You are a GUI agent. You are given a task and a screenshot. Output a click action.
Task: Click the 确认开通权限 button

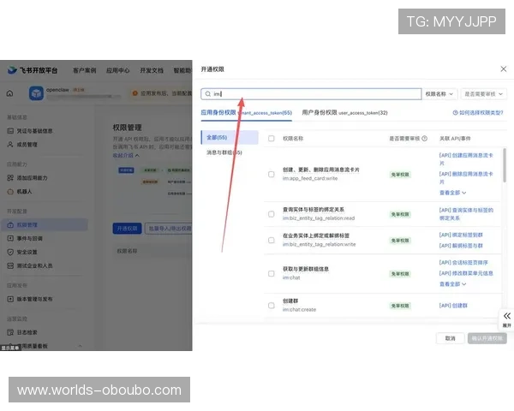487,338
